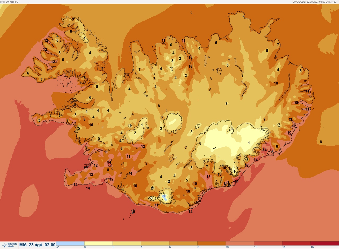
Task: Click the map title Hiti í 2m hæð (°C)
Action: [x=10, y=2]
